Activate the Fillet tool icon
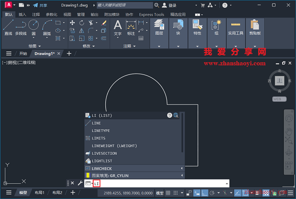Image resolution: width=296 pixels, height=199 pixels. (x=91, y=30)
